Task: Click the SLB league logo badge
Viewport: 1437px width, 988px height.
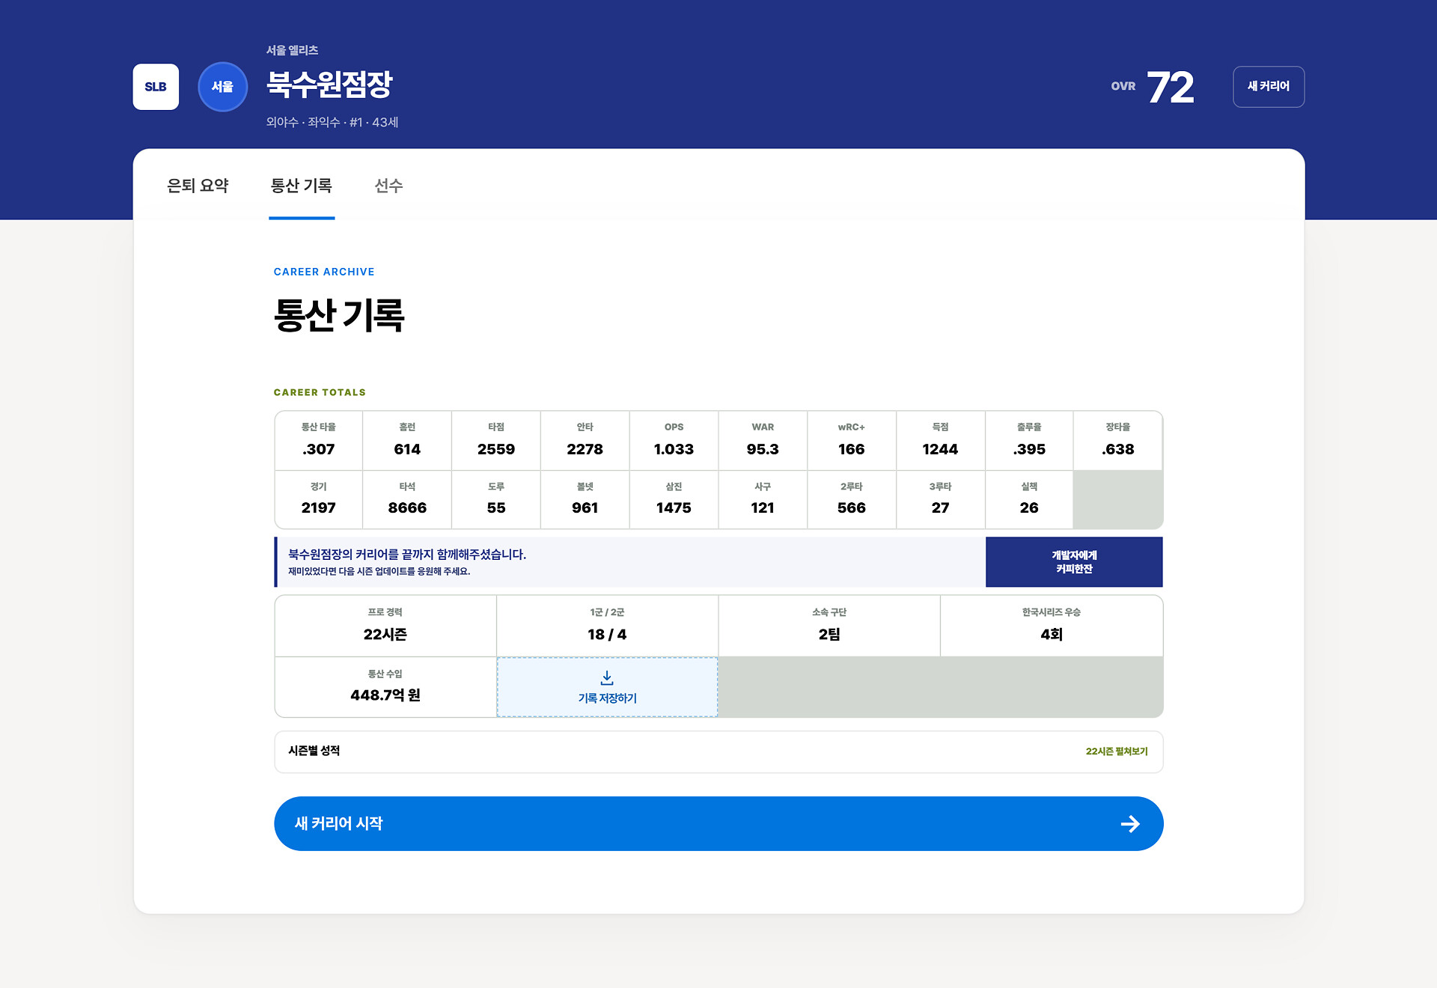Action: (x=156, y=87)
